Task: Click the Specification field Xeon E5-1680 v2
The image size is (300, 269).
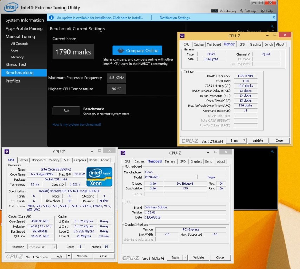Action: [69, 191]
